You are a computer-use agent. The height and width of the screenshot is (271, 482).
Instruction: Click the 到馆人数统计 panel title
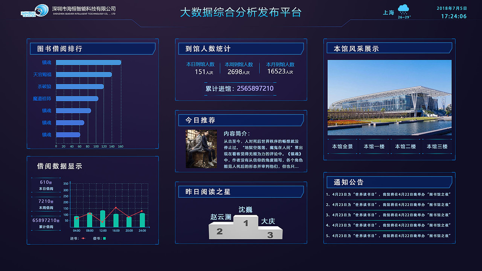click(x=208, y=49)
